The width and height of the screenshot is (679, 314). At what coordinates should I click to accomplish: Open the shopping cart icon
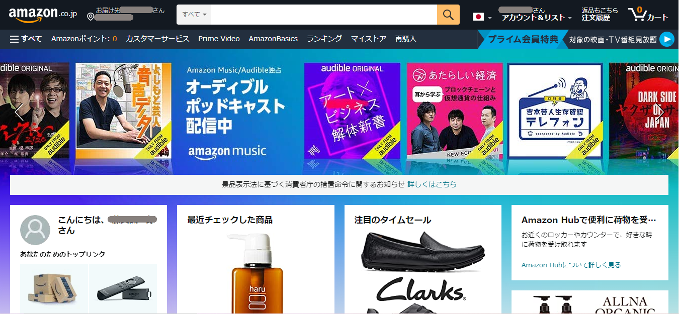click(648, 15)
